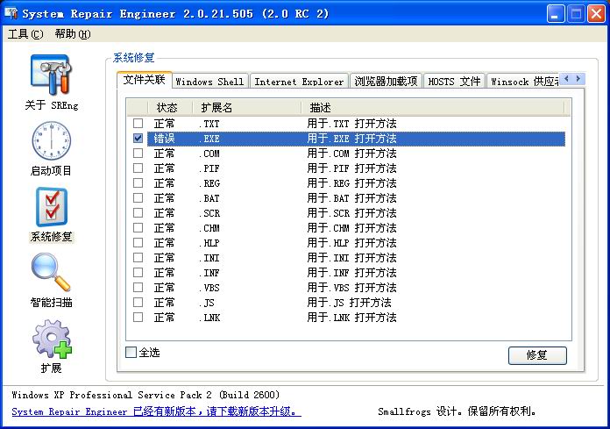Screen dimensions: 610x429
Task: Sort by the 描述 column header
Action: tap(433, 107)
